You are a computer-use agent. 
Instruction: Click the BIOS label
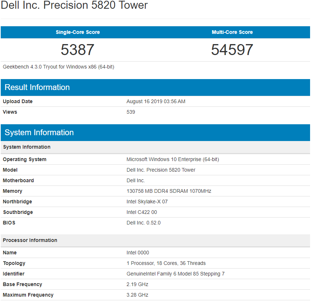(x=9, y=223)
